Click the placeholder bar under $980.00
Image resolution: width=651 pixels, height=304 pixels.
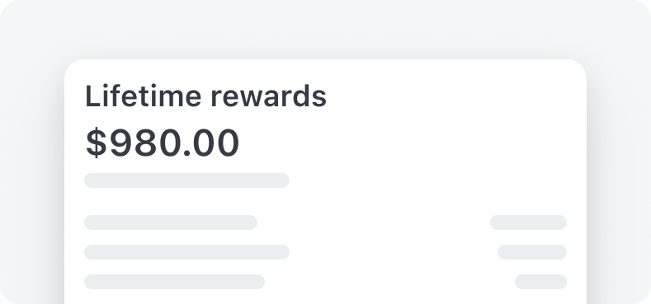tap(186, 180)
